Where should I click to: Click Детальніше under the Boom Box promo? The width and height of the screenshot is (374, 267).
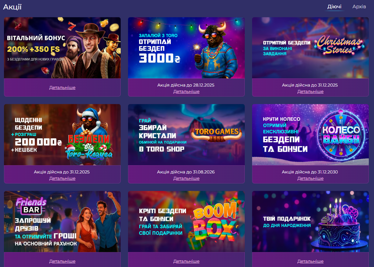pos(186,261)
